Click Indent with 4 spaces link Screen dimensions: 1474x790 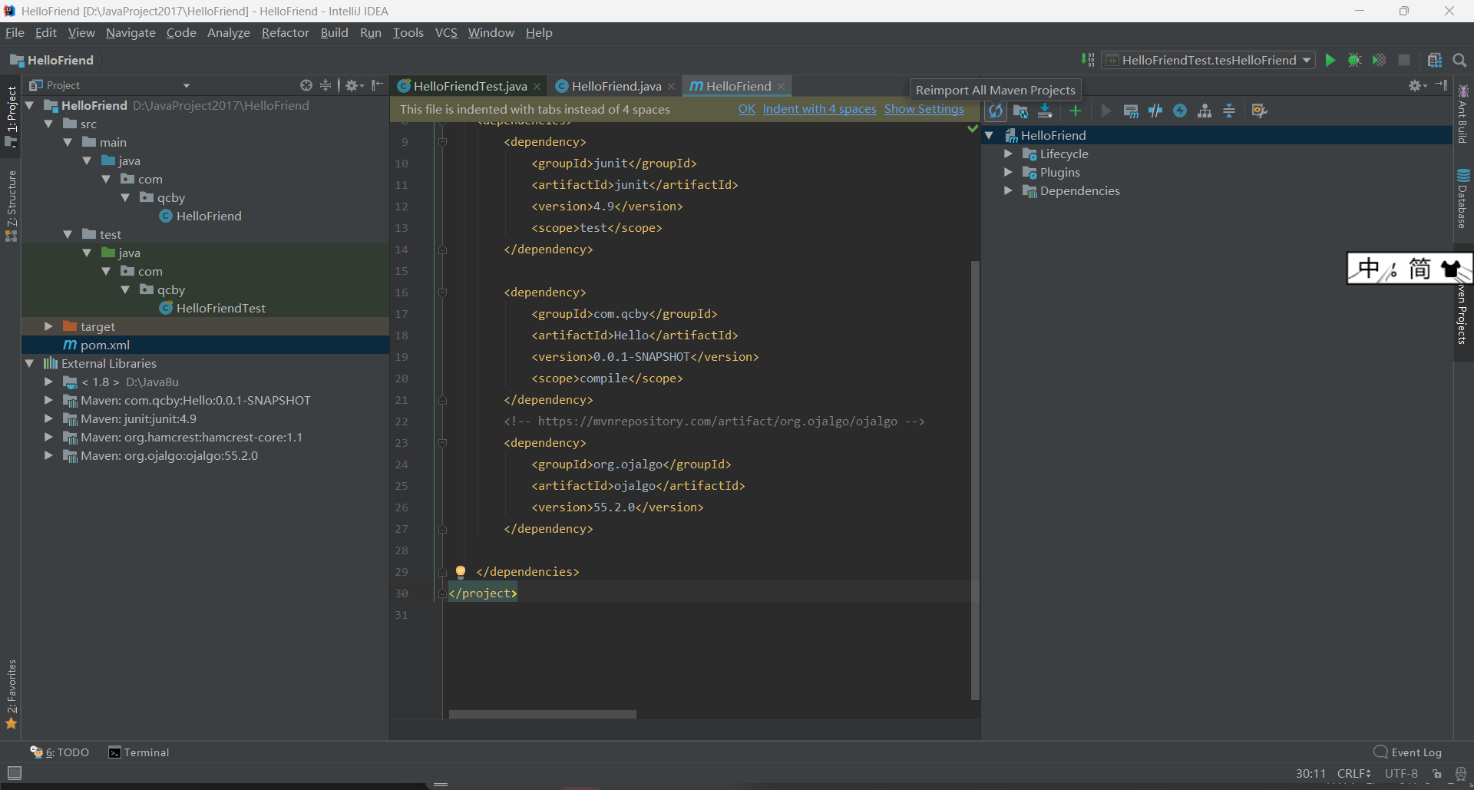(x=819, y=109)
